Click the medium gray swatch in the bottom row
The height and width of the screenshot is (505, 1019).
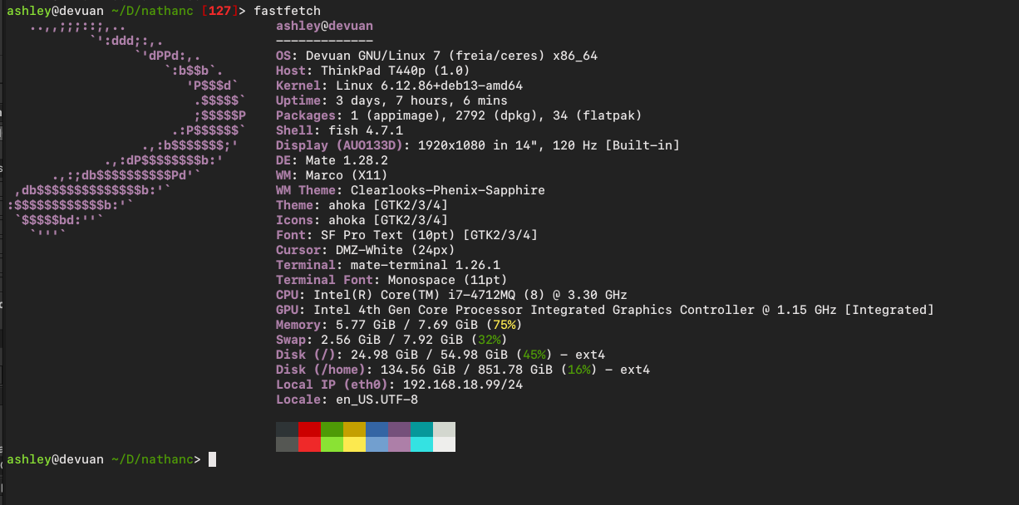point(287,444)
